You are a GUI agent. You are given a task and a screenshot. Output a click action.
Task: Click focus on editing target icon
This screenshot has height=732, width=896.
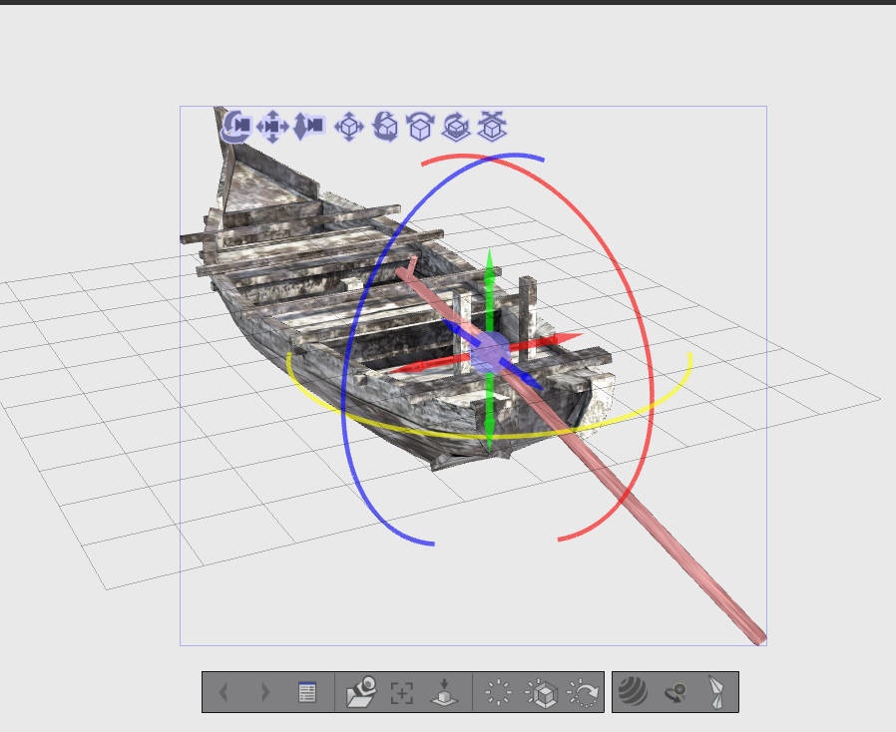tap(402, 692)
